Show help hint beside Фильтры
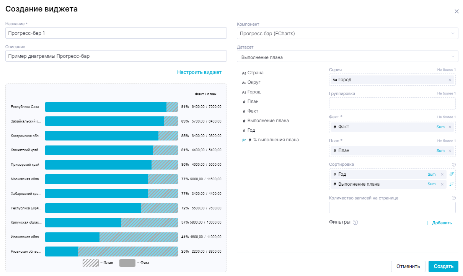 point(355,222)
